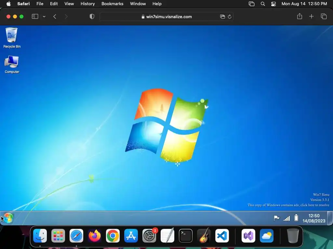Focus the win7simu.visnalize.com address field
This screenshot has width=333, height=249.
(x=166, y=17)
